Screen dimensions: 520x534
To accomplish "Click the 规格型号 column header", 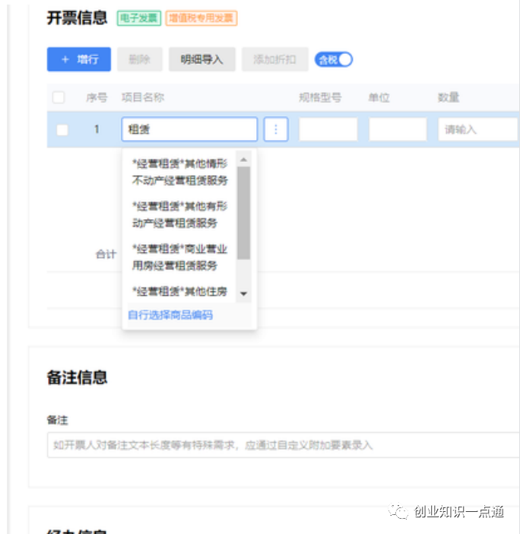I will 320,97.
